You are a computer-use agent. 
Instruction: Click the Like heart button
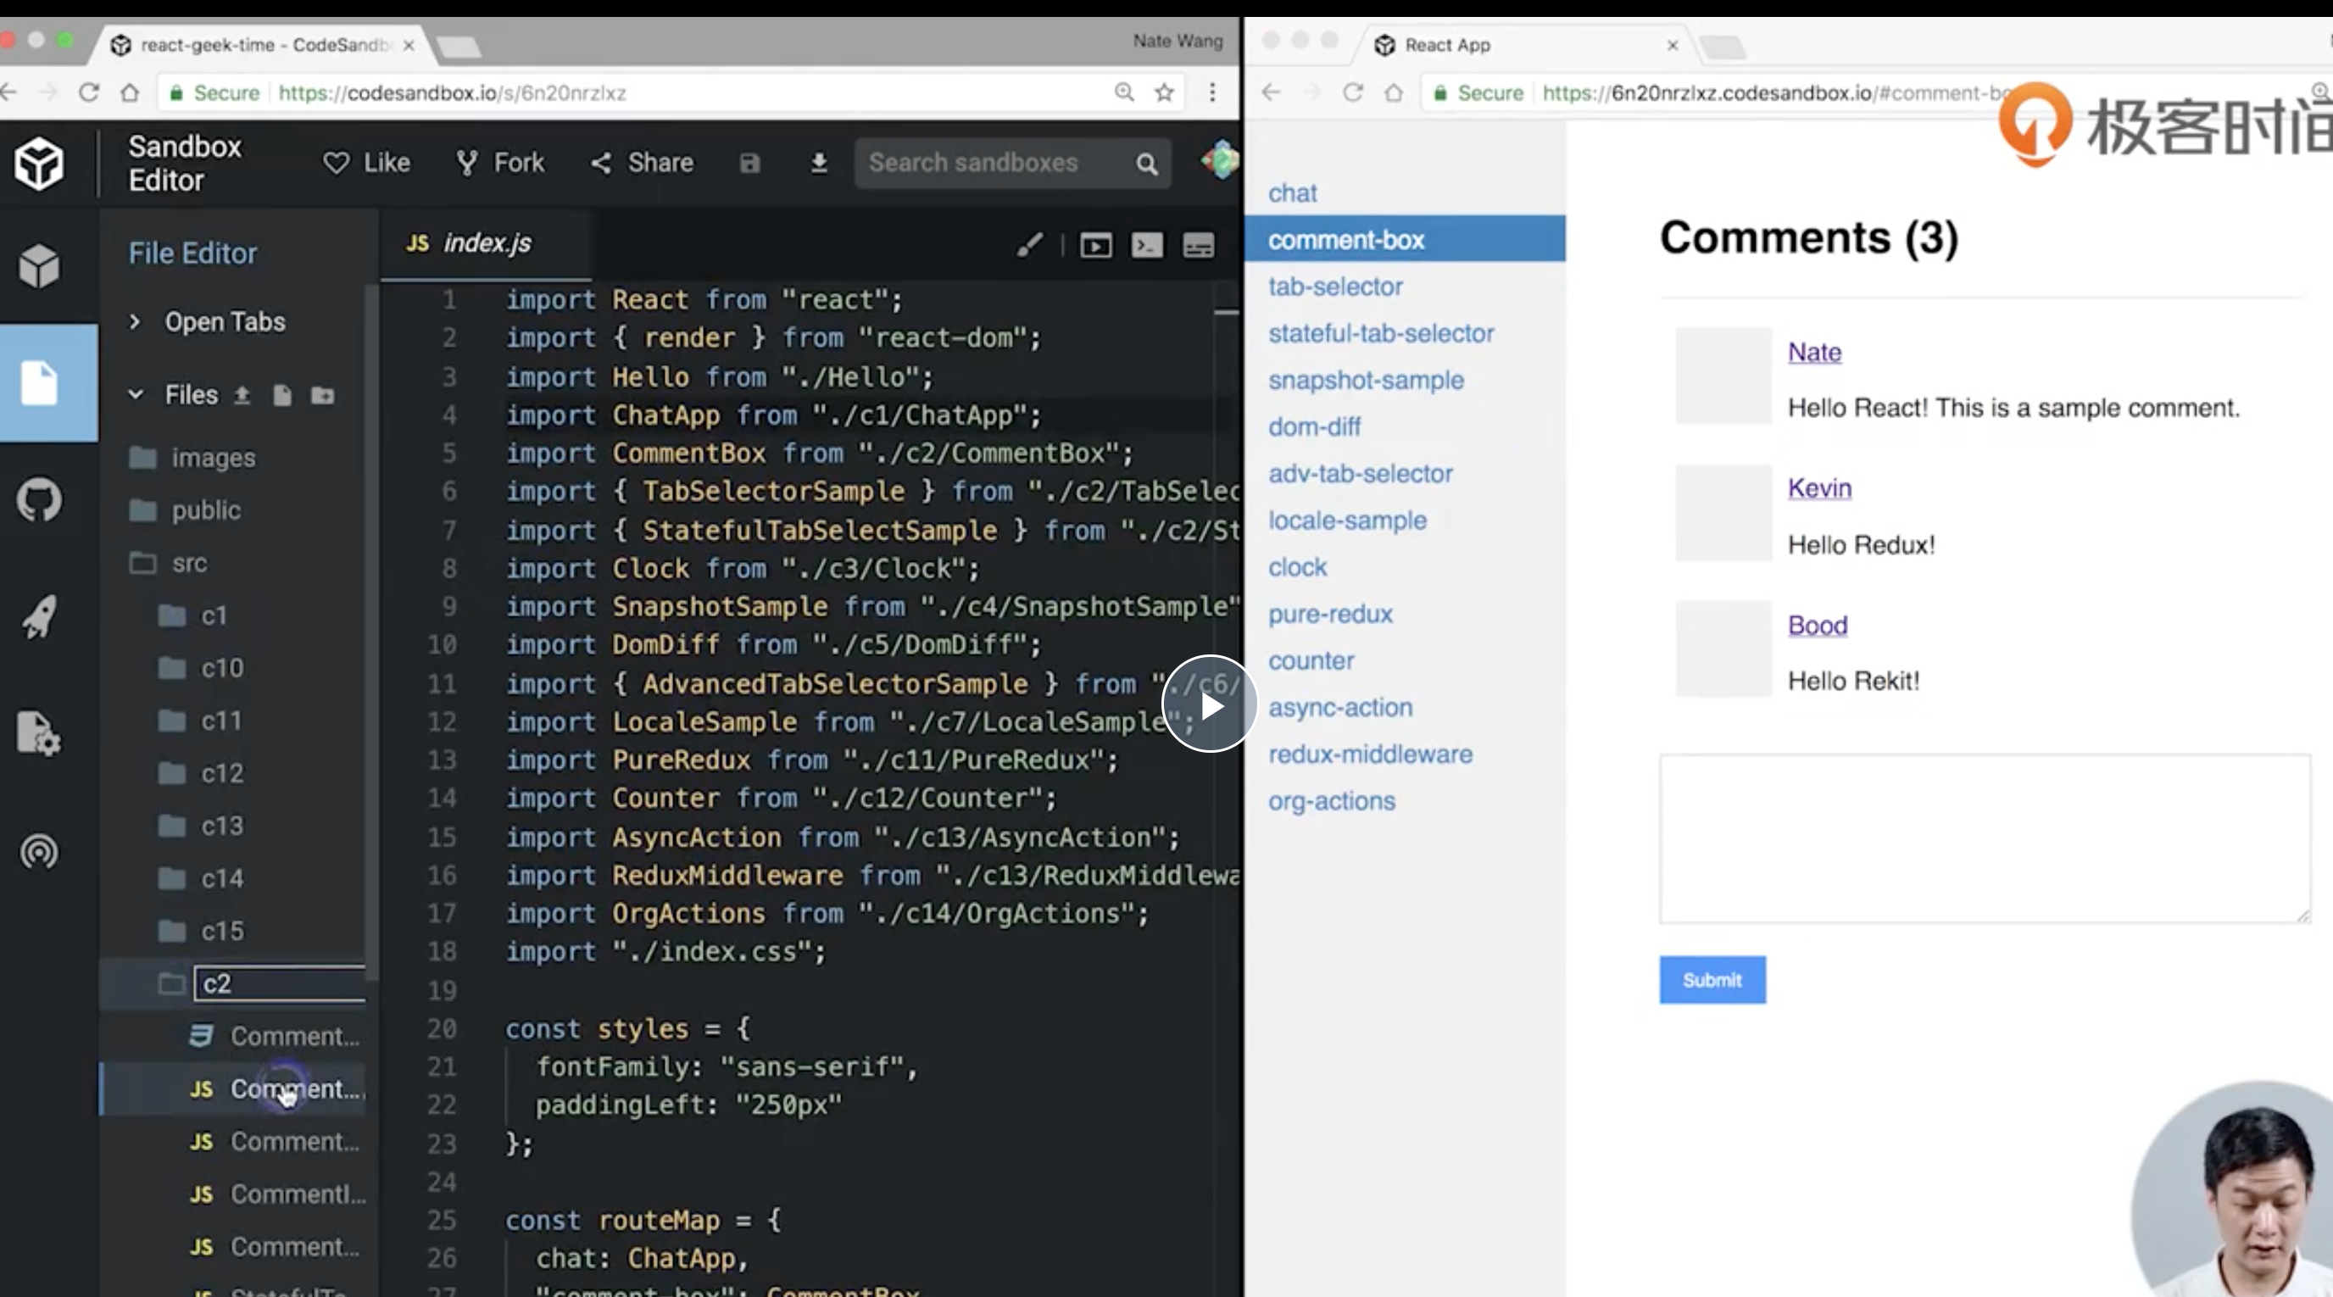[367, 163]
